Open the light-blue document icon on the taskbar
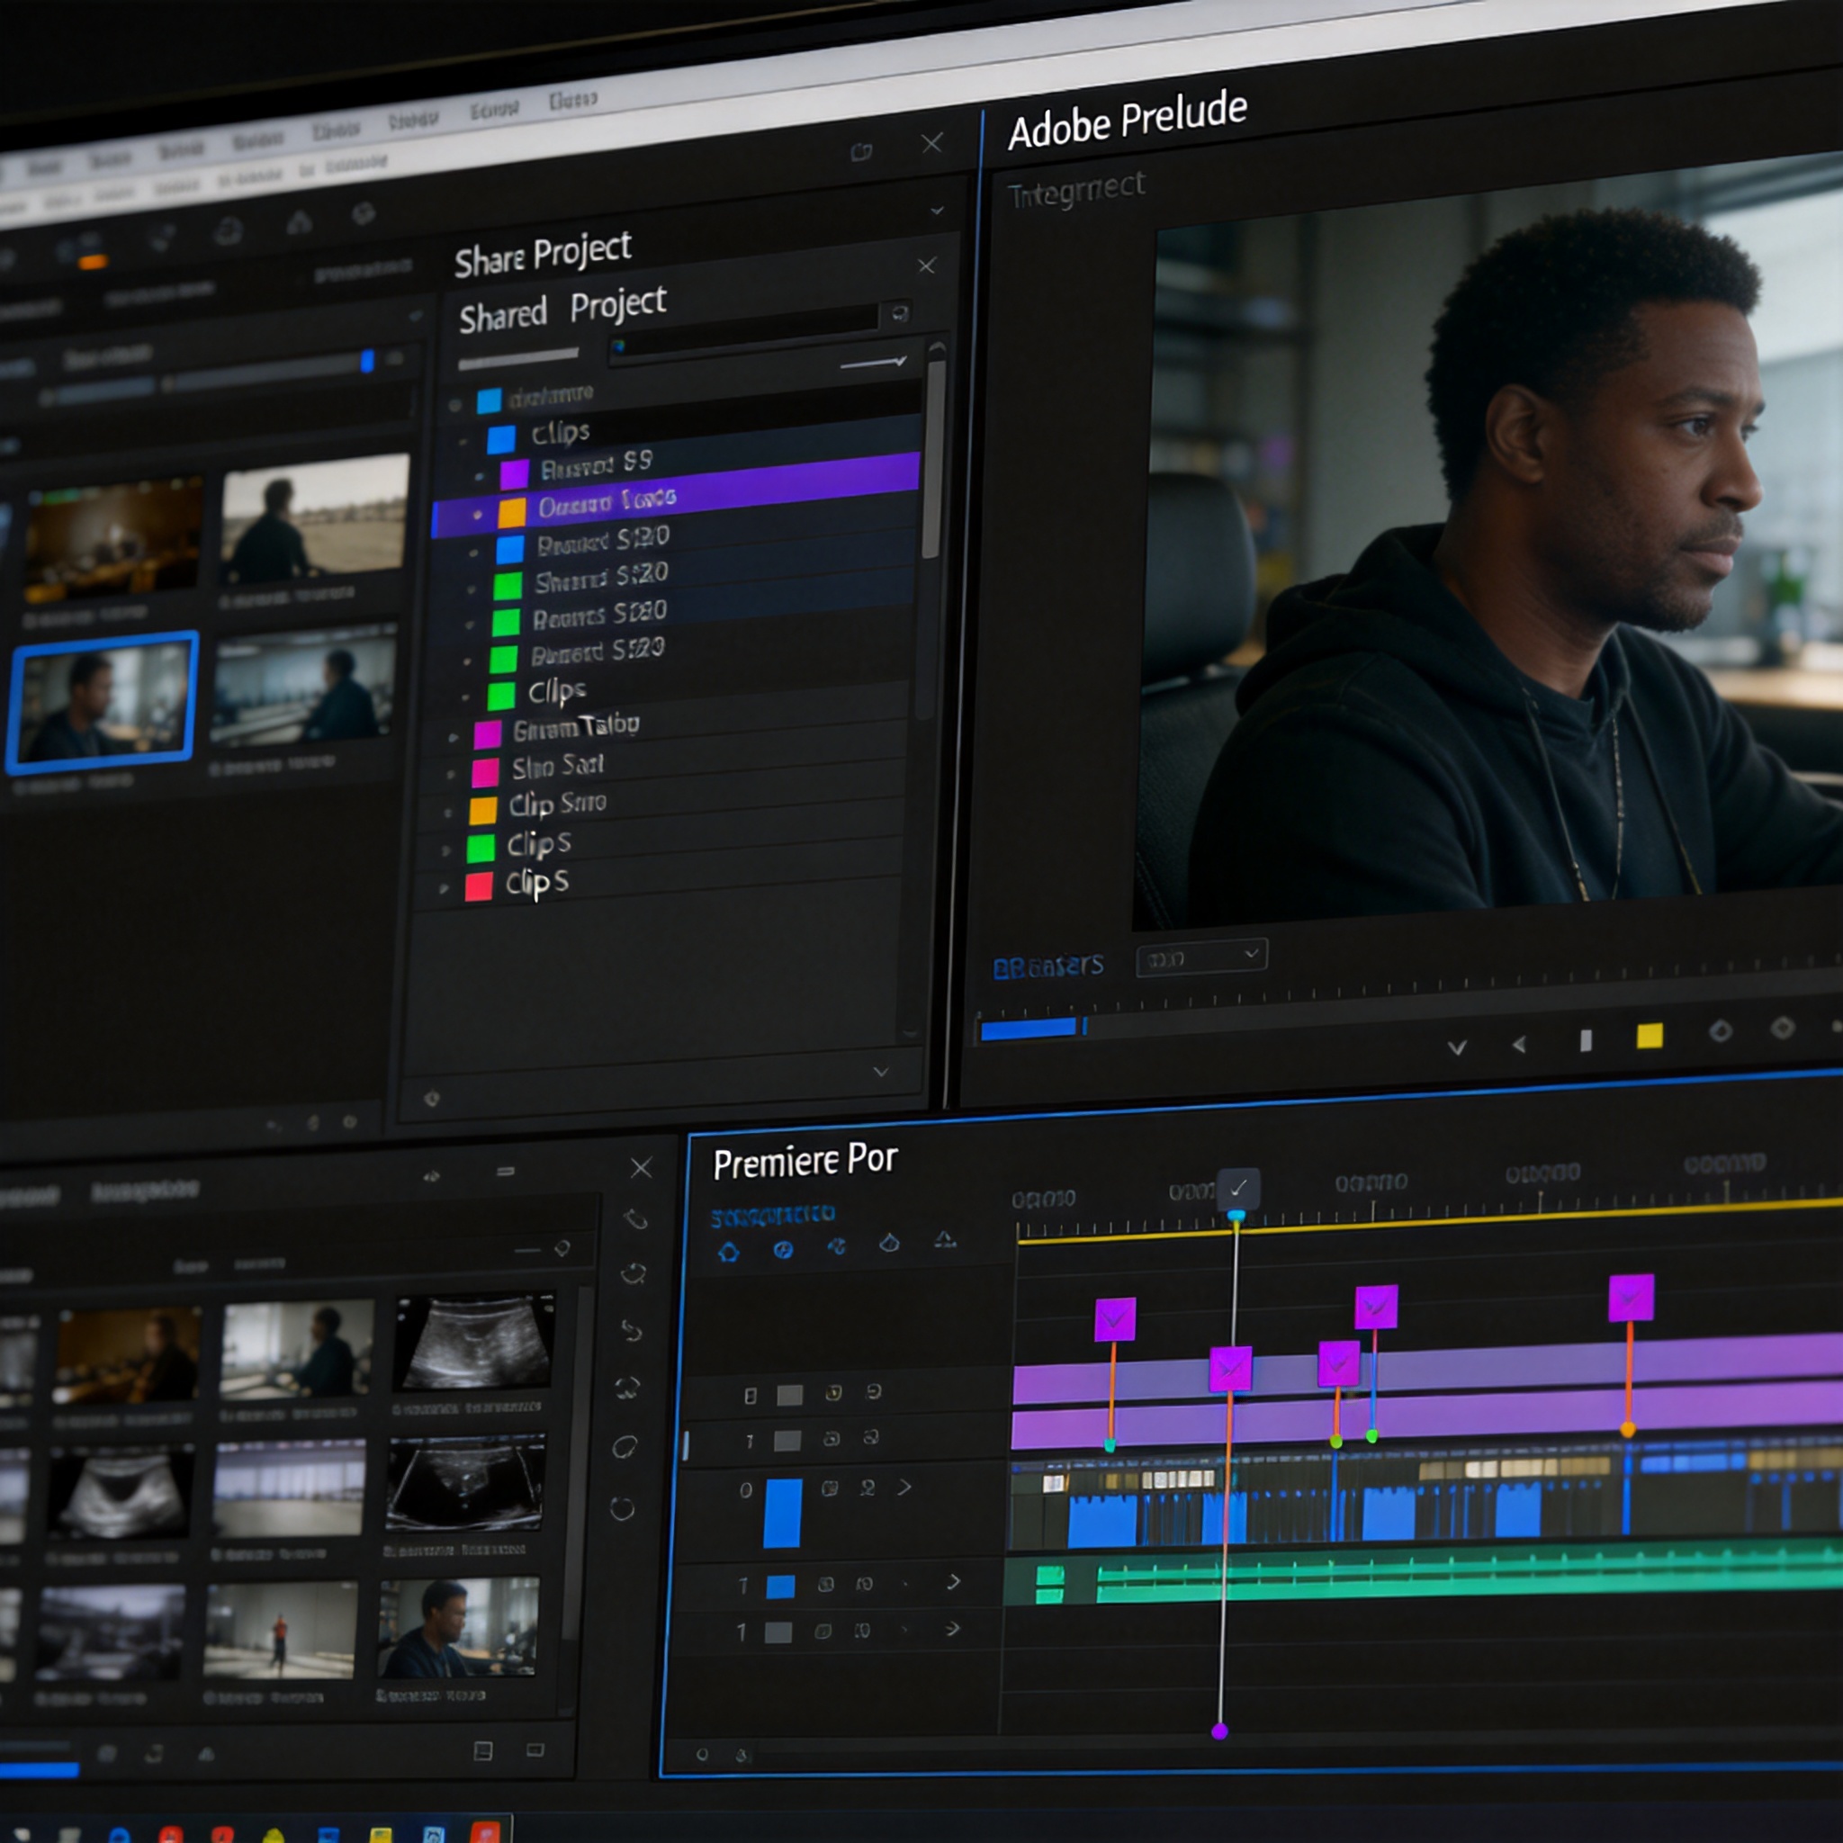This screenshot has width=1843, height=1843. coord(433,1834)
